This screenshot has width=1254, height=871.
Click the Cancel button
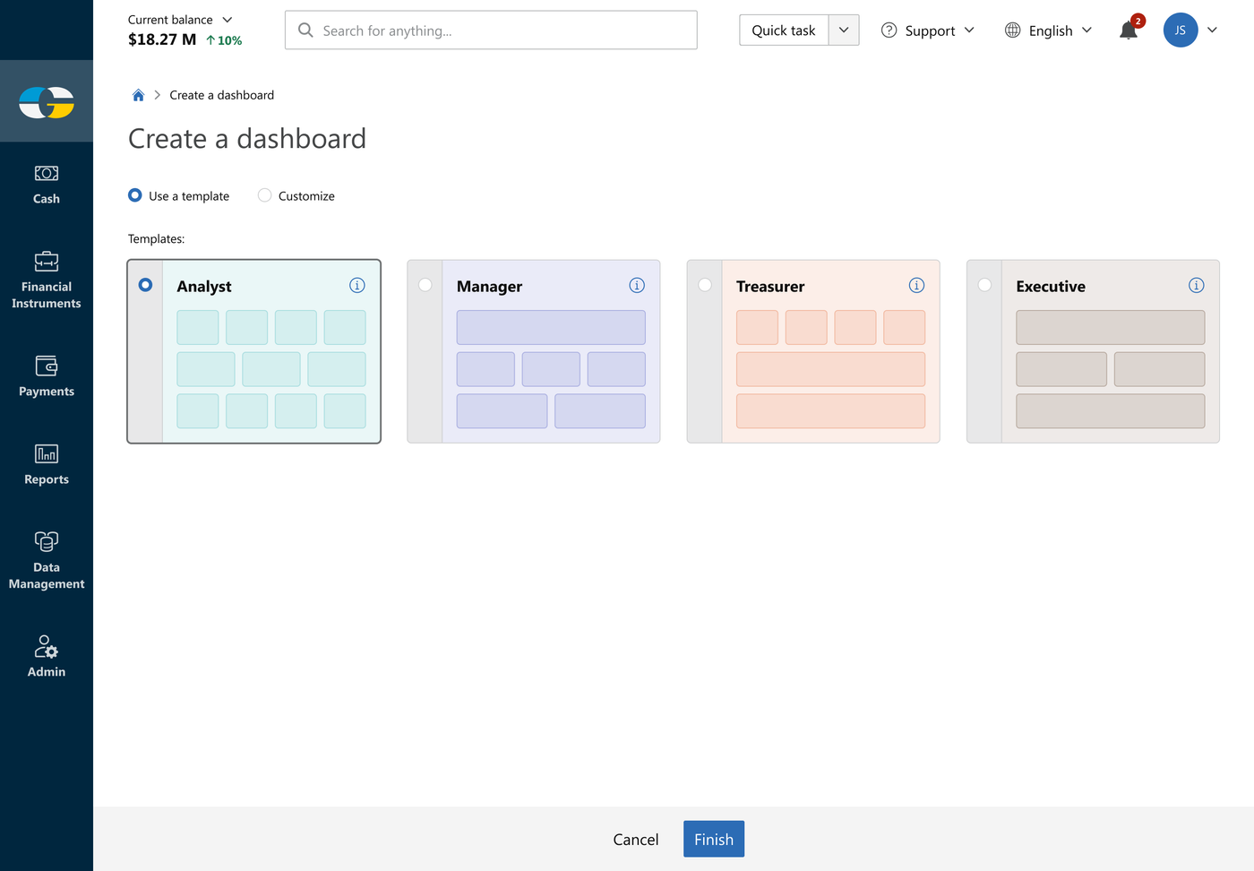pos(636,840)
